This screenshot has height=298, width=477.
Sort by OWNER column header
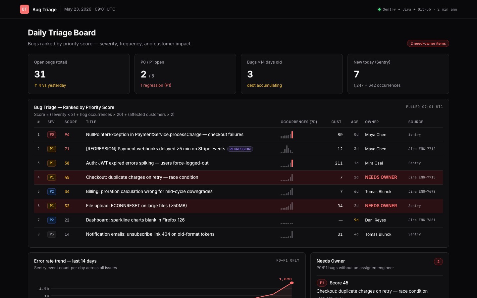[372, 122]
